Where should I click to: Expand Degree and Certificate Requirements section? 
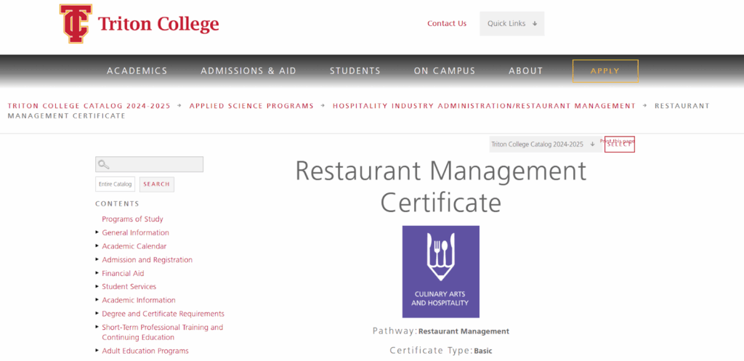[x=97, y=313]
